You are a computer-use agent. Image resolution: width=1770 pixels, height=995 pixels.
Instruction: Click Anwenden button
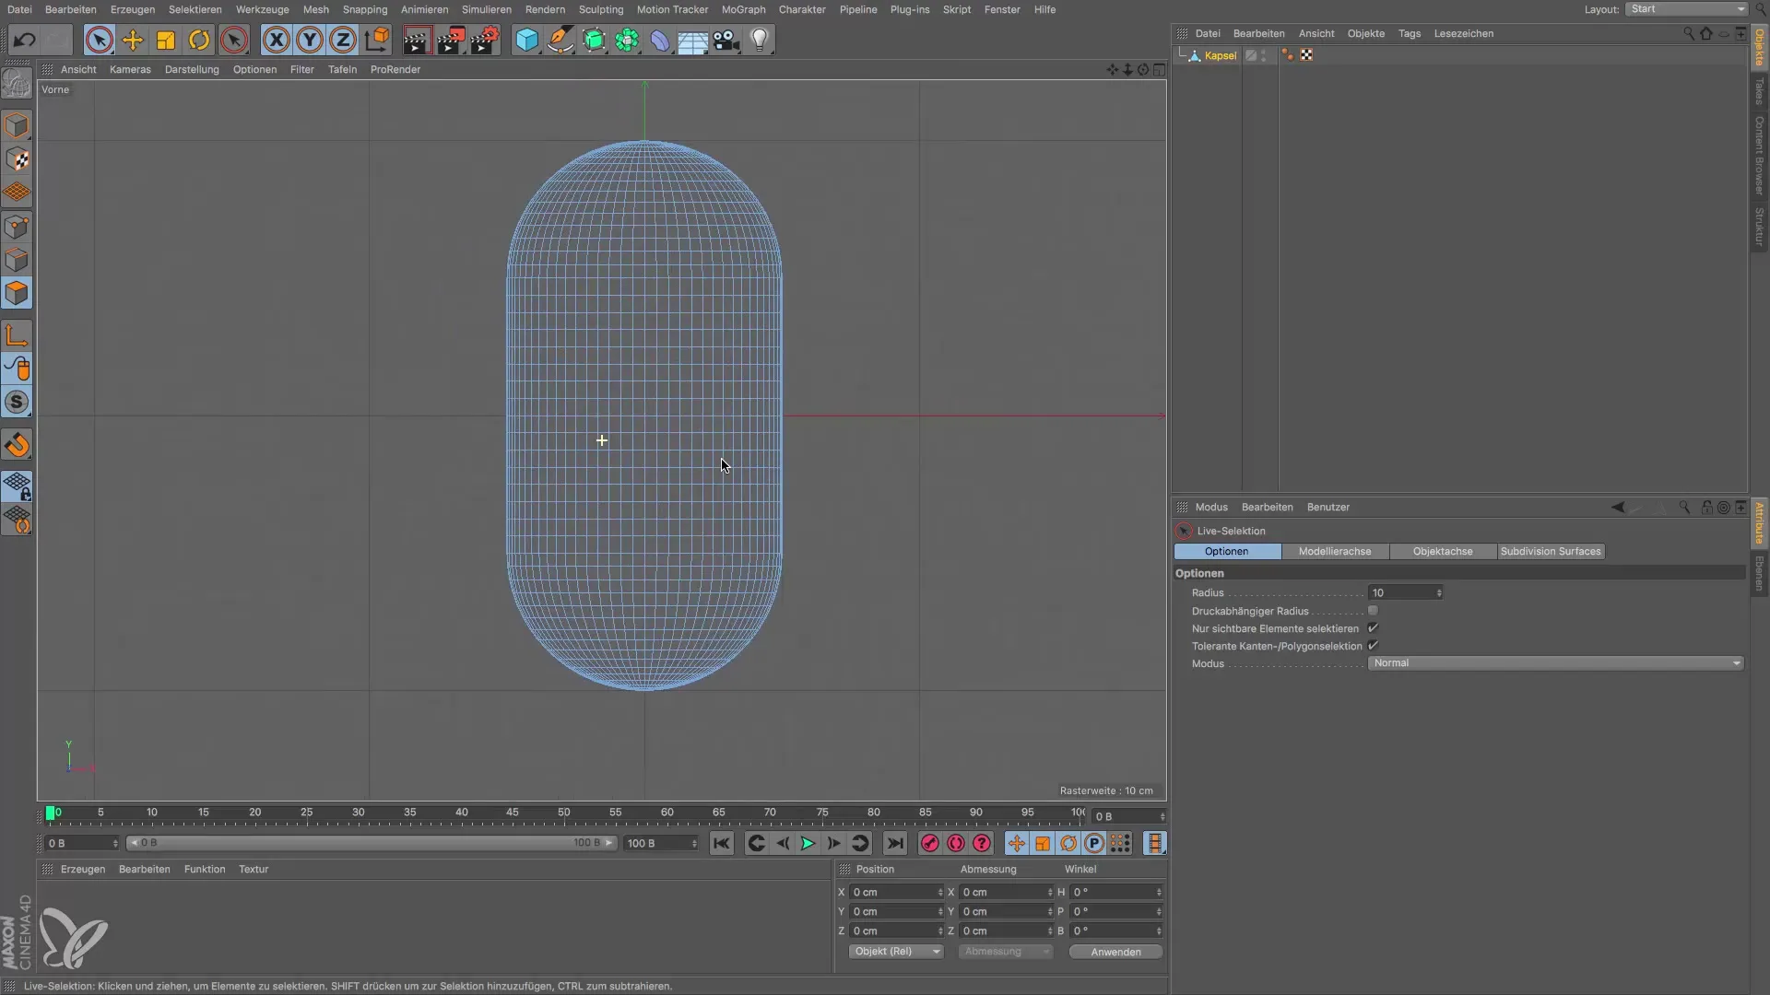[1115, 952]
